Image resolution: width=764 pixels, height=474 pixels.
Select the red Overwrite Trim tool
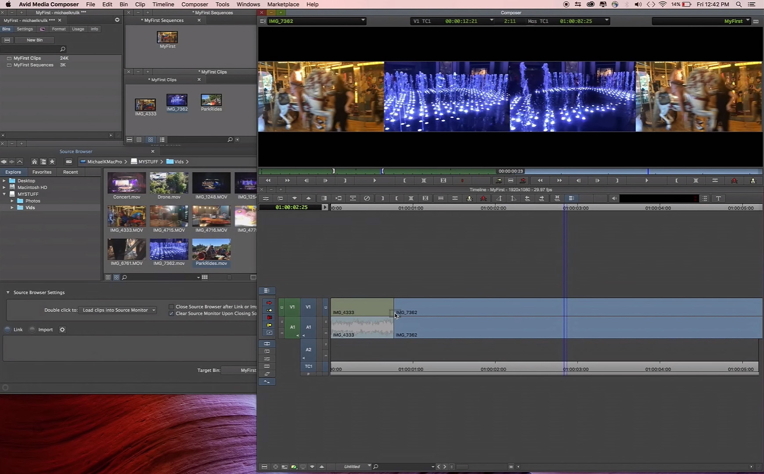click(269, 318)
